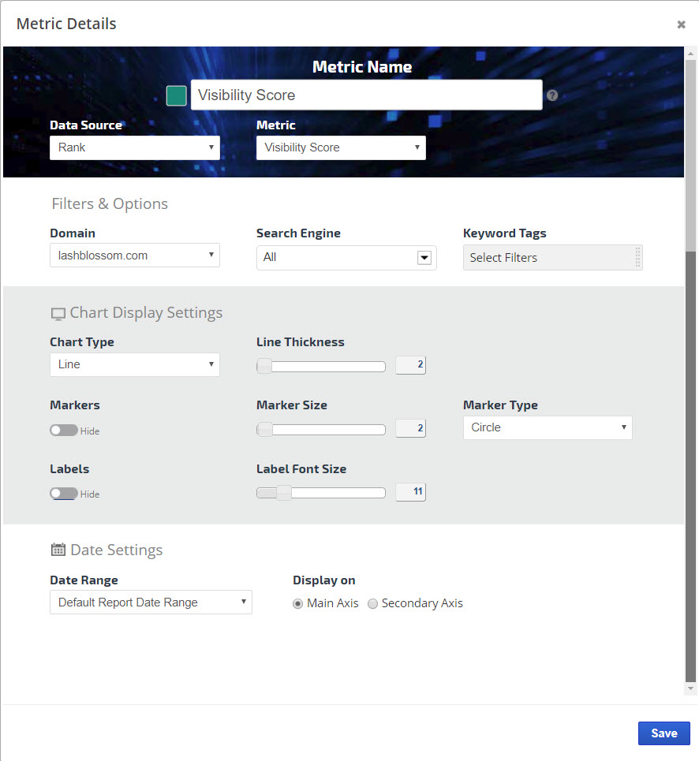Open the Metric dropdown showing Visibility Score

click(x=341, y=147)
